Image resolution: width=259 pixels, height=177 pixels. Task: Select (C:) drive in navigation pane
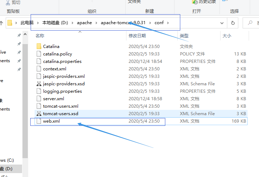tap(7, 160)
